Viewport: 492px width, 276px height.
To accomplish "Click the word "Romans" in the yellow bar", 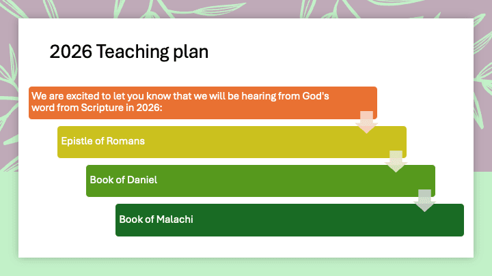I will tap(128, 141).
